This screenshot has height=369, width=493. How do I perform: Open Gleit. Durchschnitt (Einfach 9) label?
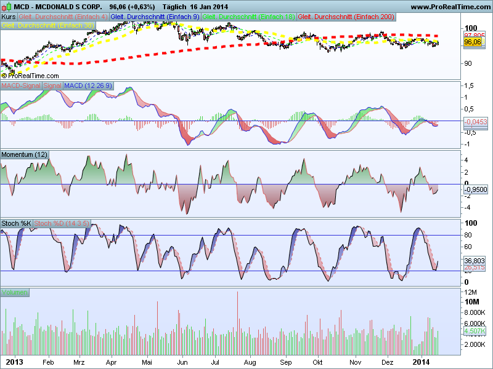tap(155, 17)
